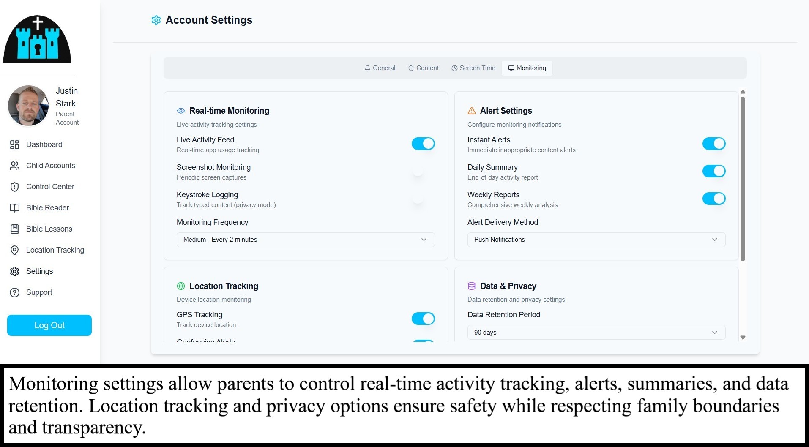Image resolution: width=809 pixels, height=447 pixels.
Task: Expand the Alert Delivery Method dropdown
Action: click(x=596, y=240)
